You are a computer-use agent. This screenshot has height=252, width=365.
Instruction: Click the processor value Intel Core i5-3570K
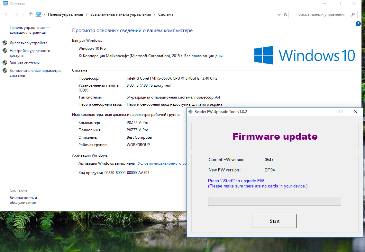point(172,78)
